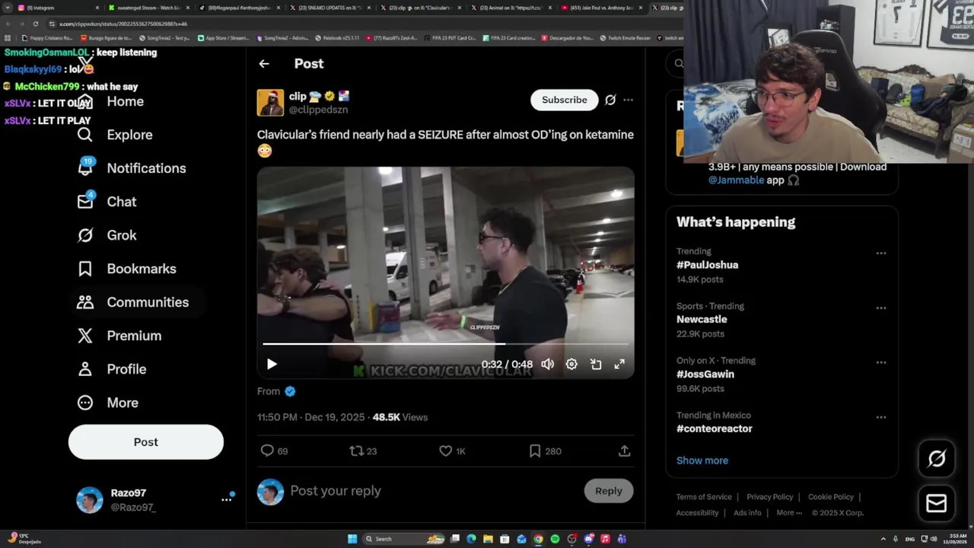The height and width of the screenshot is (548, 974).
Task: Click the taskbar Search box
Action: 403,539
